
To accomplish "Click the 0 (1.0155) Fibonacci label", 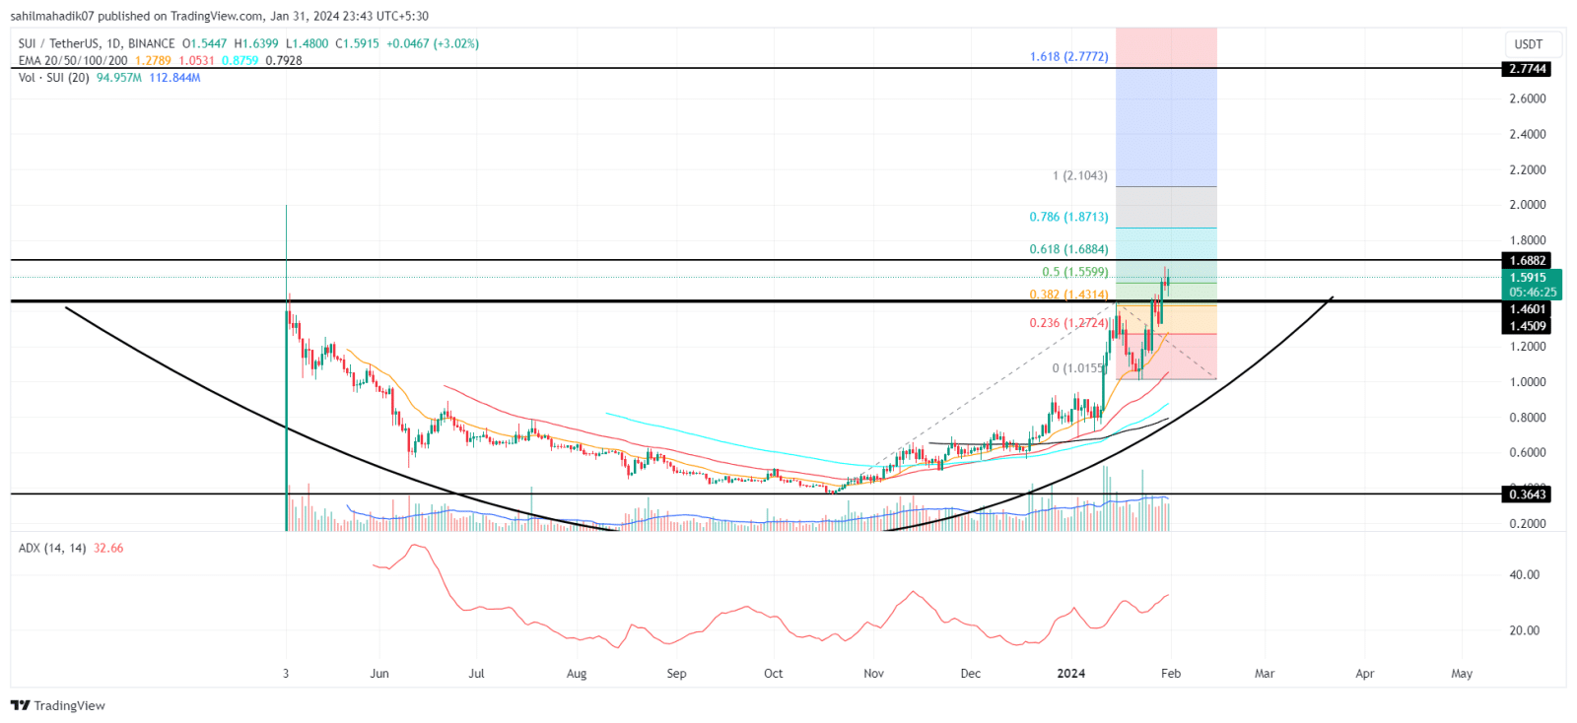I will tap(1078, 368).
